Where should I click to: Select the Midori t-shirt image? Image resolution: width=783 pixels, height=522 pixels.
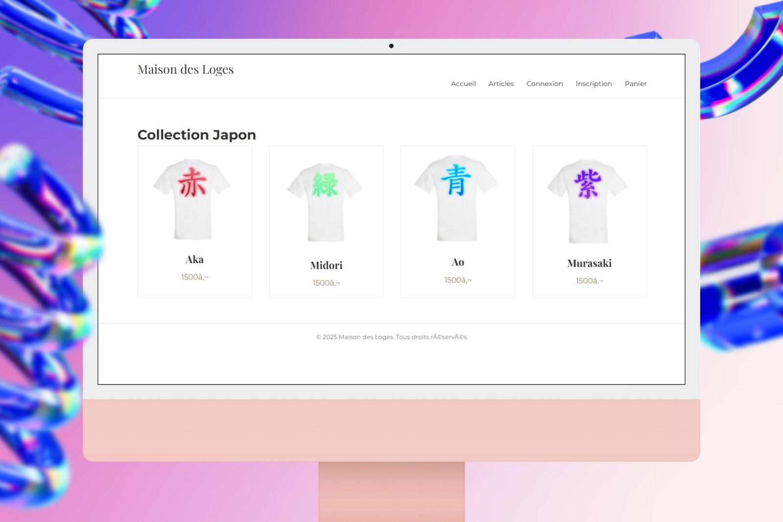[325, 202]
